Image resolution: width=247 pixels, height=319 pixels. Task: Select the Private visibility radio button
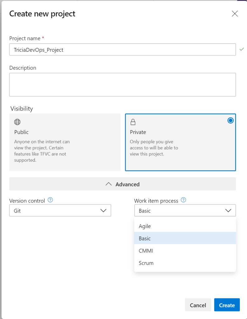(230, 121)
